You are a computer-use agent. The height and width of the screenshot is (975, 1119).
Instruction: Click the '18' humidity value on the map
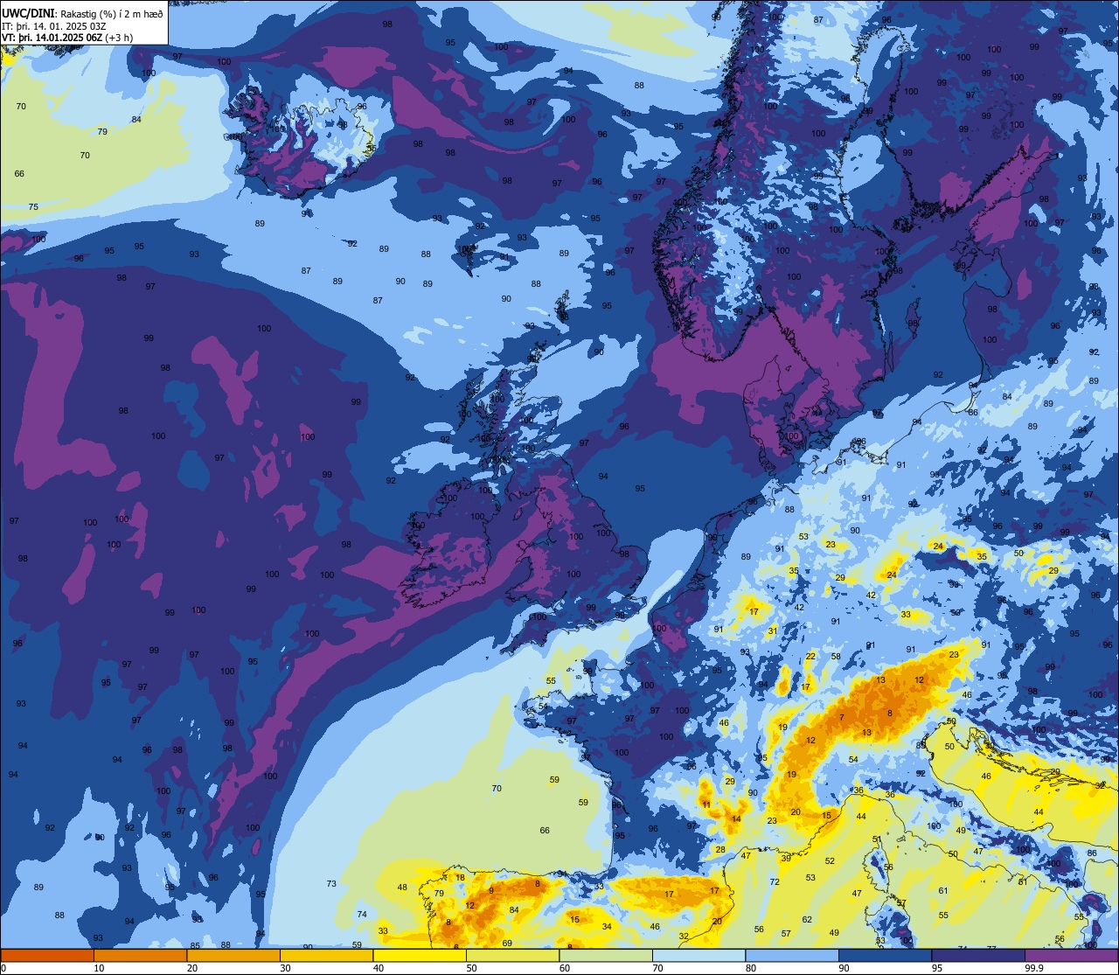coord(460,877)
